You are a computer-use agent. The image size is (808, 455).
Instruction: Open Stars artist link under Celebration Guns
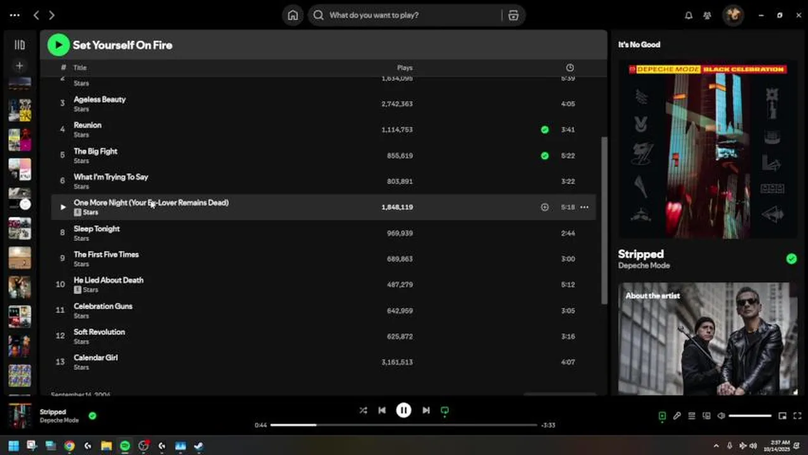81,316
